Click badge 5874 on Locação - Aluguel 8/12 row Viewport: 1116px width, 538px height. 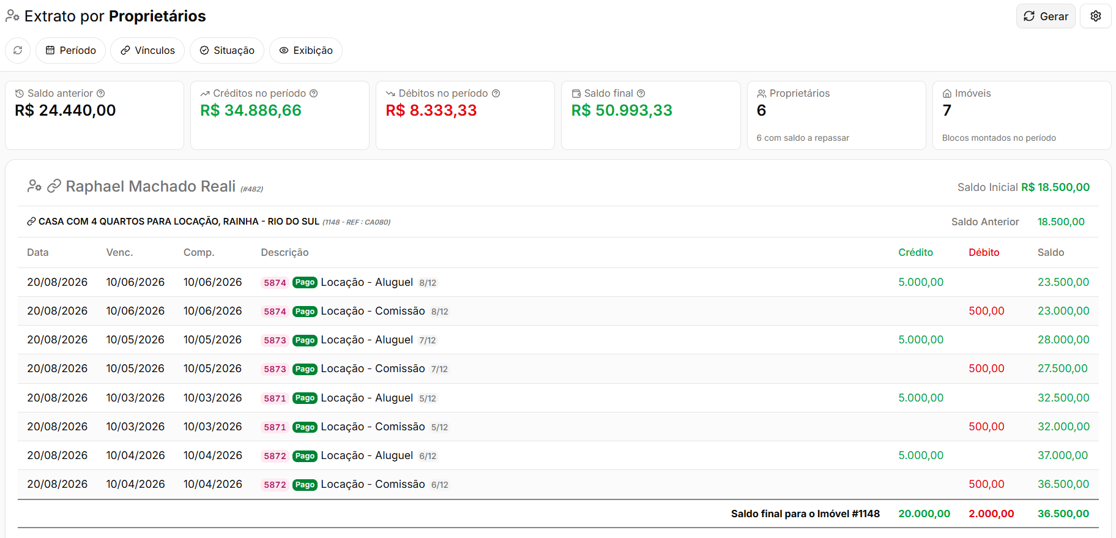[275, 283]
